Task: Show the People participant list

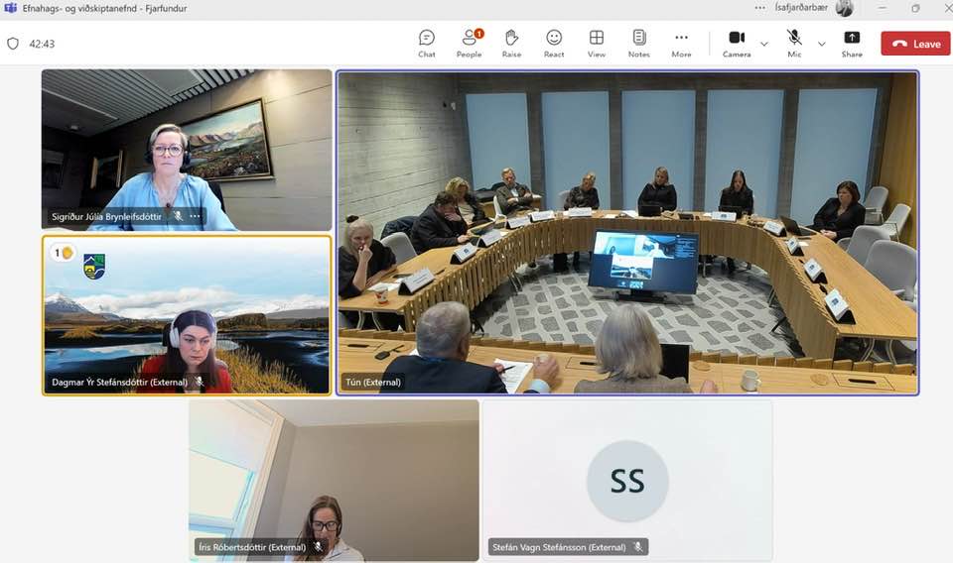Action: pos(469,43)
